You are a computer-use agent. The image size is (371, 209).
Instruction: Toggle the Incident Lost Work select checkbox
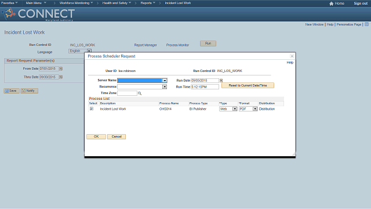[92, 109]
